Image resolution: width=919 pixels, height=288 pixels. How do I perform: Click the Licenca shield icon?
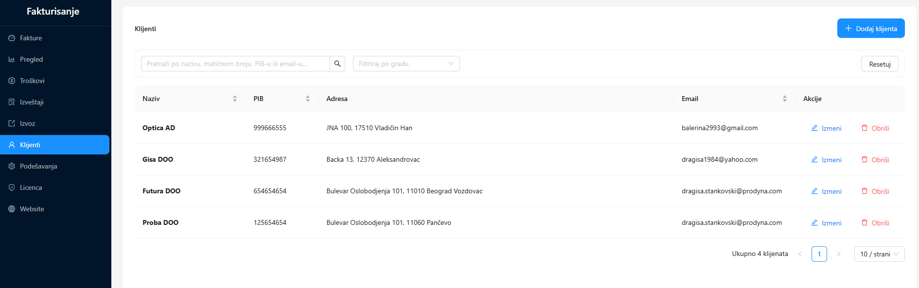point(12,187)
